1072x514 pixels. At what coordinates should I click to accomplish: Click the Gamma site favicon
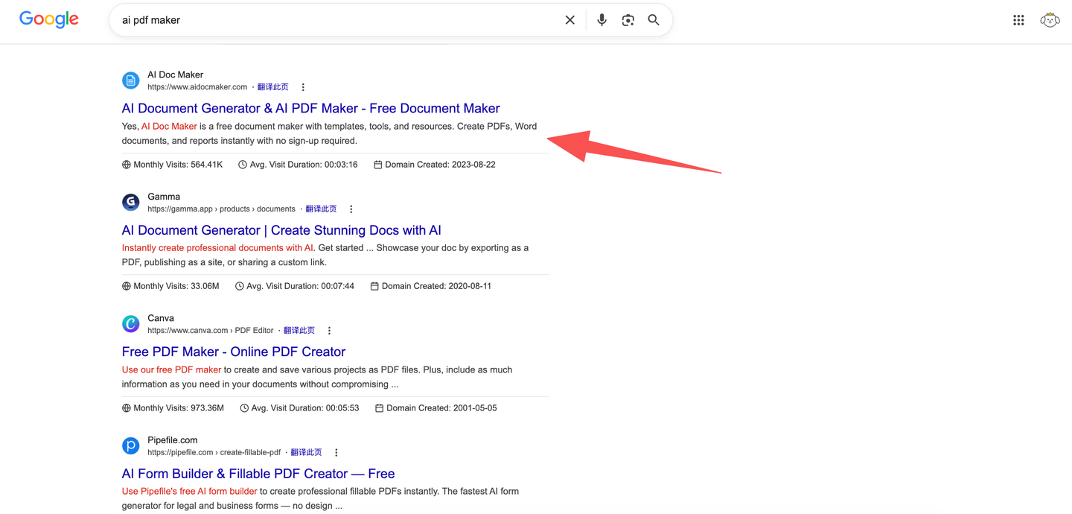(131, 202)
